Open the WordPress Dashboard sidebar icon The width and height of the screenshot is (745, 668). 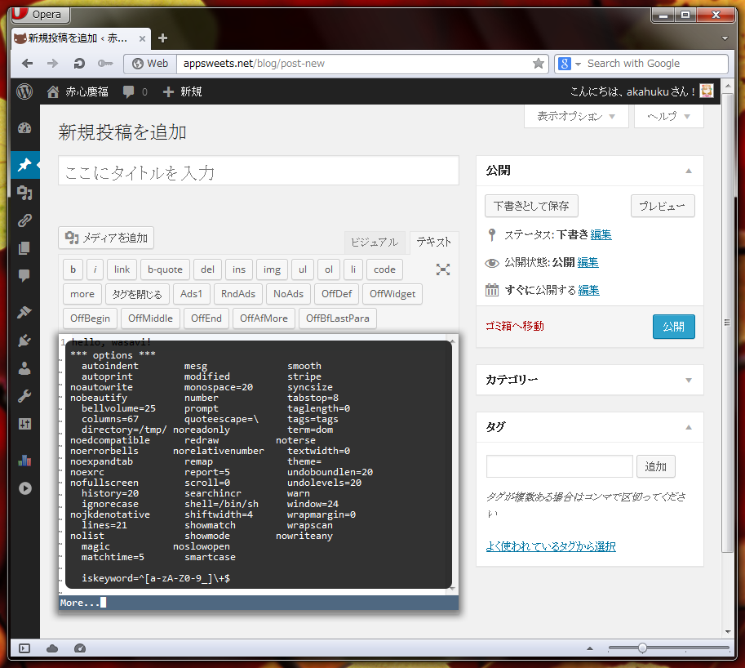pyautogui.click(x=24, y=127)
